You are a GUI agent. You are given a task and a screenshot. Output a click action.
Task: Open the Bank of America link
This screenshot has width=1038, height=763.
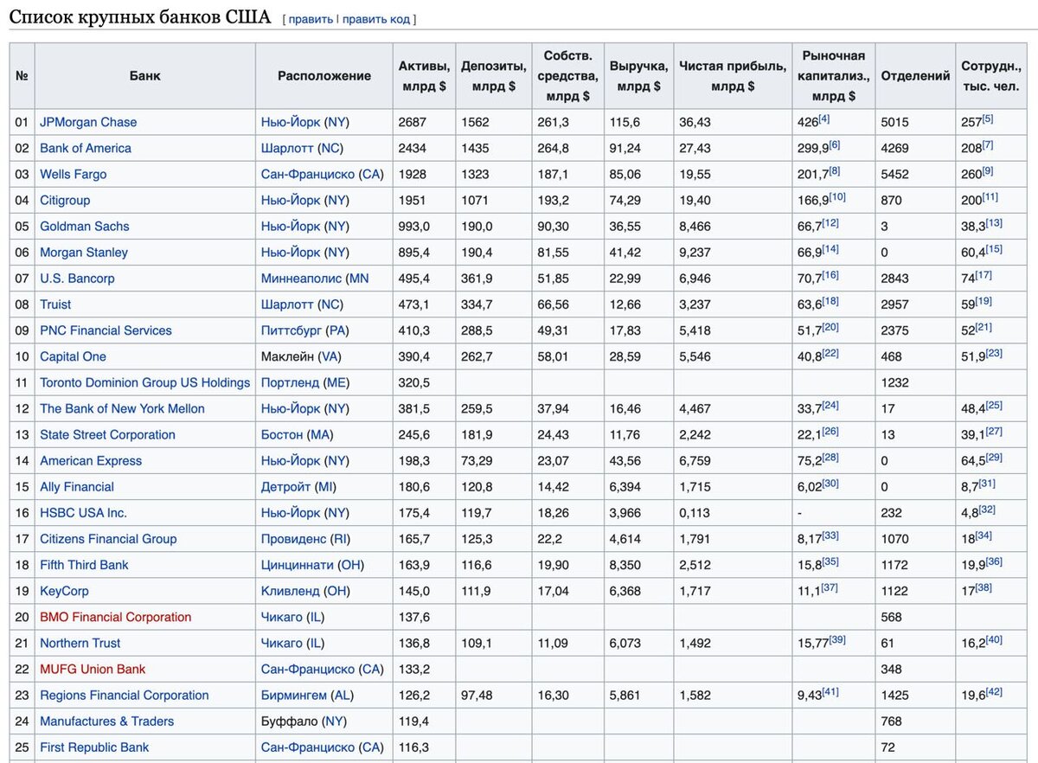(x=86, y=148)
